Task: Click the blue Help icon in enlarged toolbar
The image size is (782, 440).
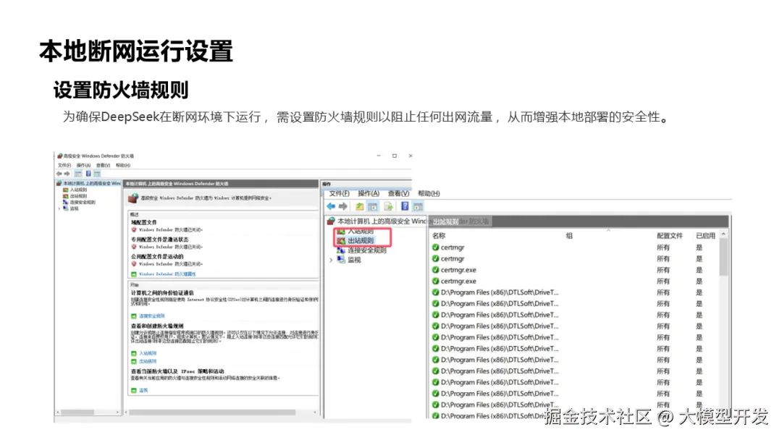Action: 405,206
